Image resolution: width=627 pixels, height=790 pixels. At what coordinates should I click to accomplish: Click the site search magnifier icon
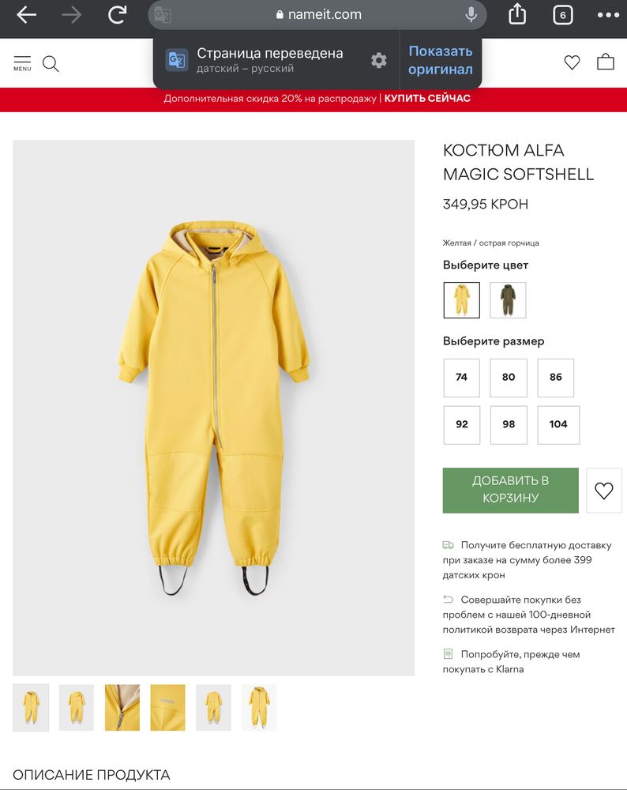pyautogui.click(x=51, y=64)
